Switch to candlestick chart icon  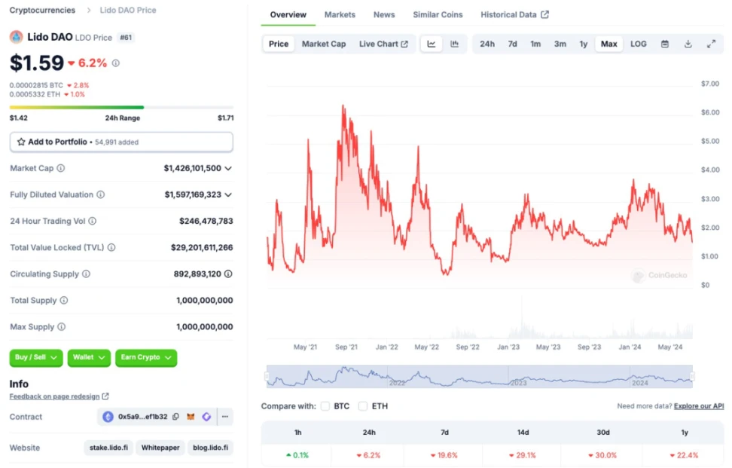(x=455, y=44)
